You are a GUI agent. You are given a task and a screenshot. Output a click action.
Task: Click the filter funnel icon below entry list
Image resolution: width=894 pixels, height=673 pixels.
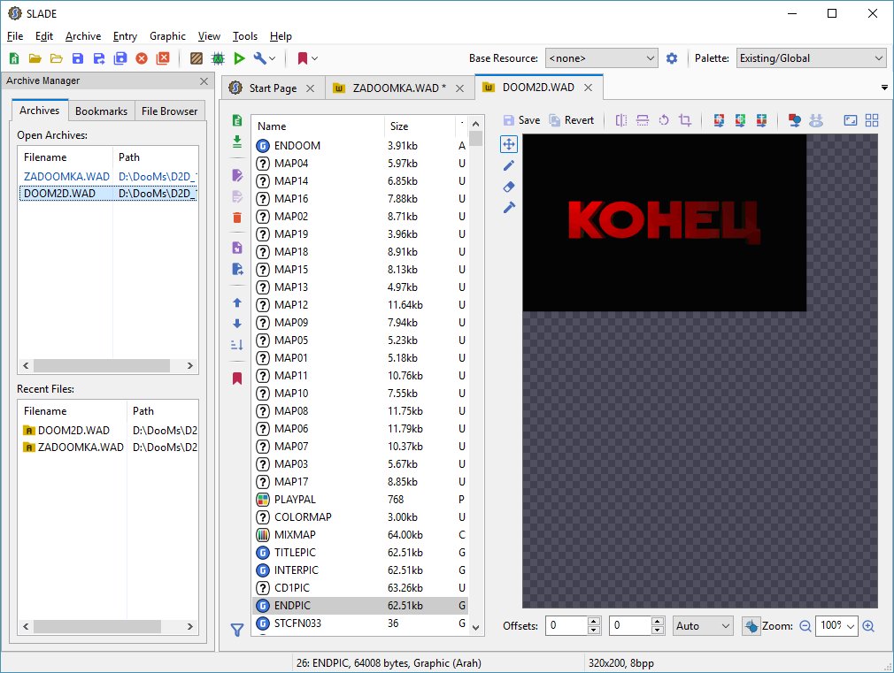(236, 630)
